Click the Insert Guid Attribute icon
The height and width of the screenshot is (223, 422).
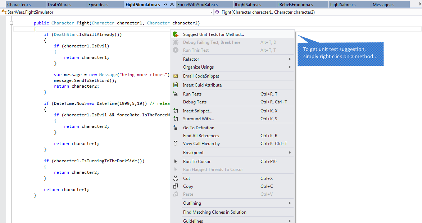[x=176, y=85]
